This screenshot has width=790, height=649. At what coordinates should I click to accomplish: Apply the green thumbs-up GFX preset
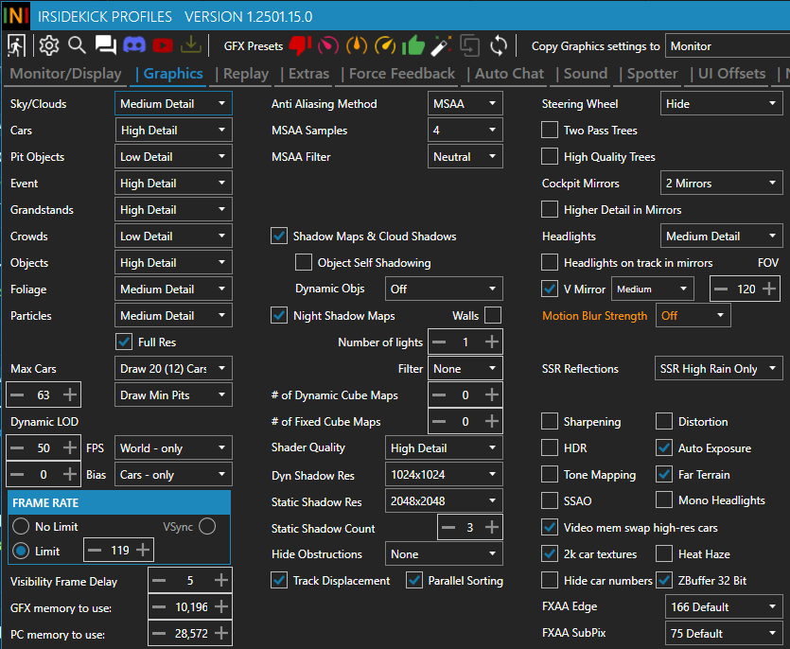pos(413,45)
